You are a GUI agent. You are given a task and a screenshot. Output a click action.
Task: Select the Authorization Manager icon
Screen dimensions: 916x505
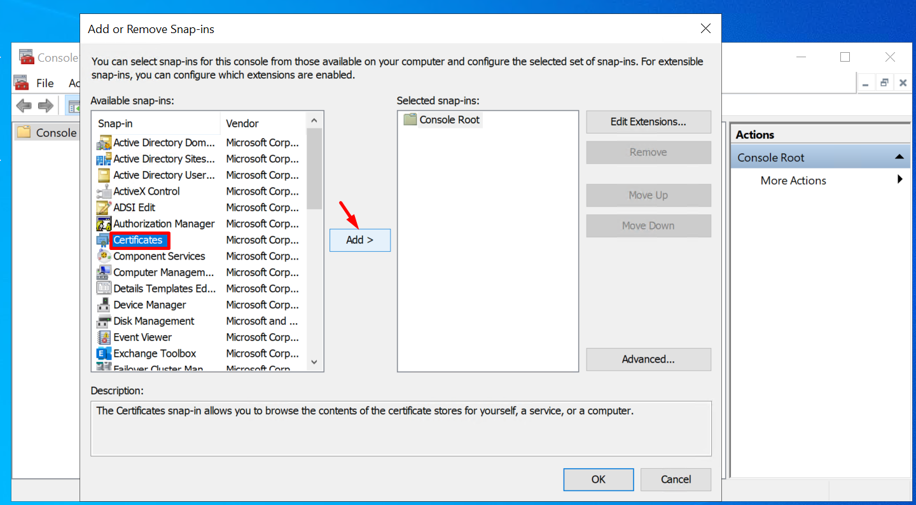coord(104,224)
